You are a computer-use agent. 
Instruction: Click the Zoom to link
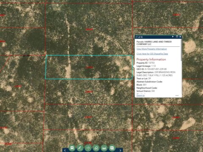tap(140, 95)
